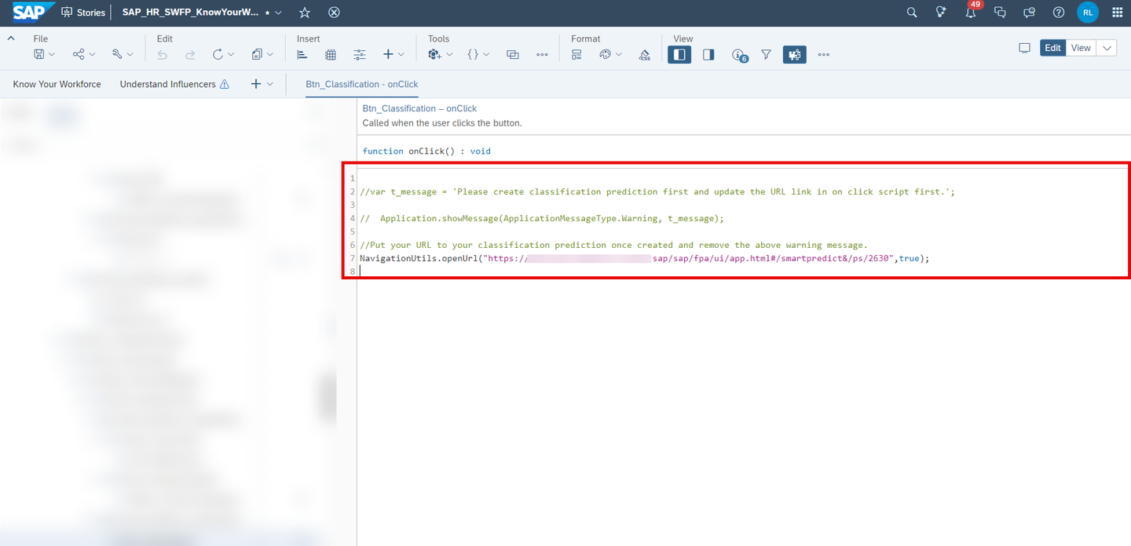Click the Undo arrow
Viewport: 1131px width, 546px height.
163,55
